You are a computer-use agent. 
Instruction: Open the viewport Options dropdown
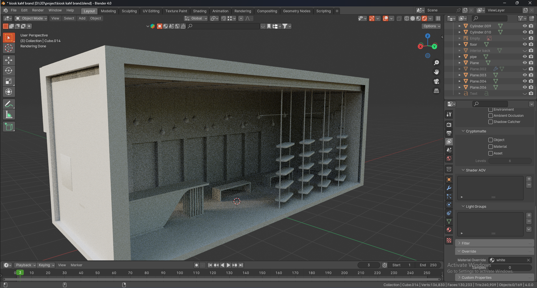pos(431,26)
